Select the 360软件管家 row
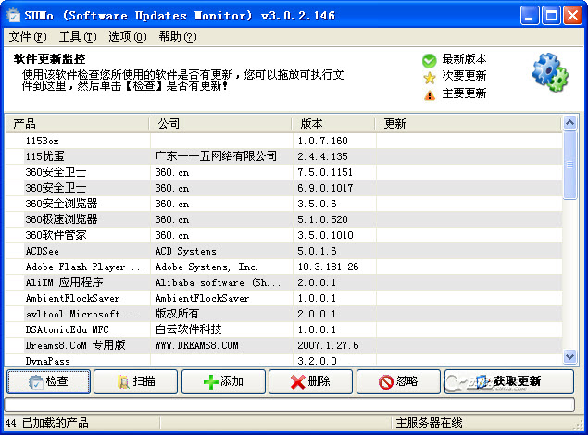588x435 pixels. 284,235
